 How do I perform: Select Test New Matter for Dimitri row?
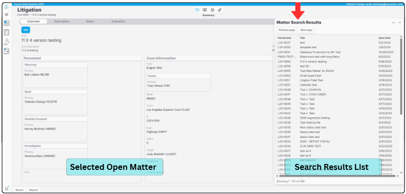click(338, 71)
